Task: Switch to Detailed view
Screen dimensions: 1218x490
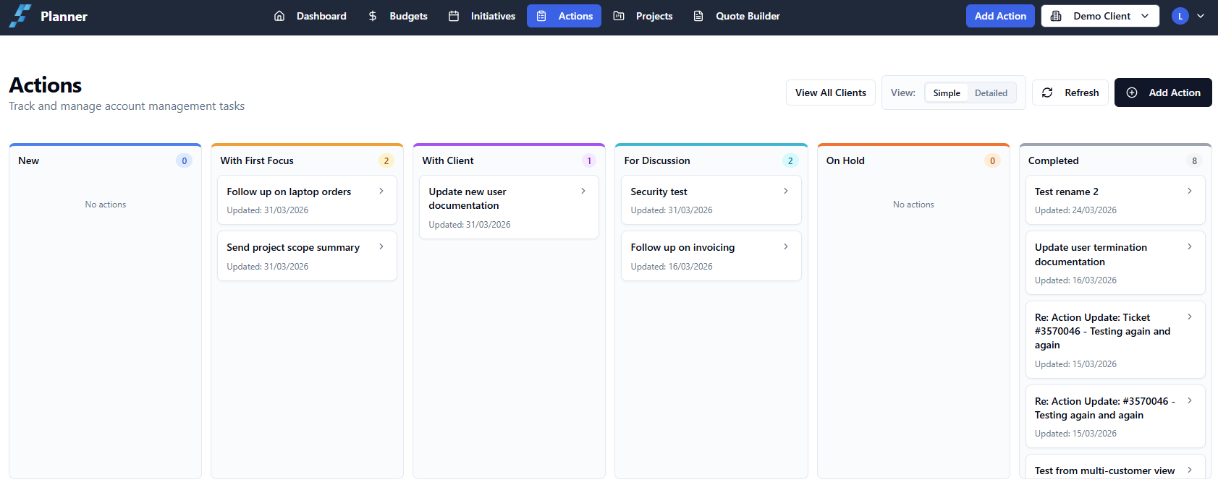Action: coord(991,93)
